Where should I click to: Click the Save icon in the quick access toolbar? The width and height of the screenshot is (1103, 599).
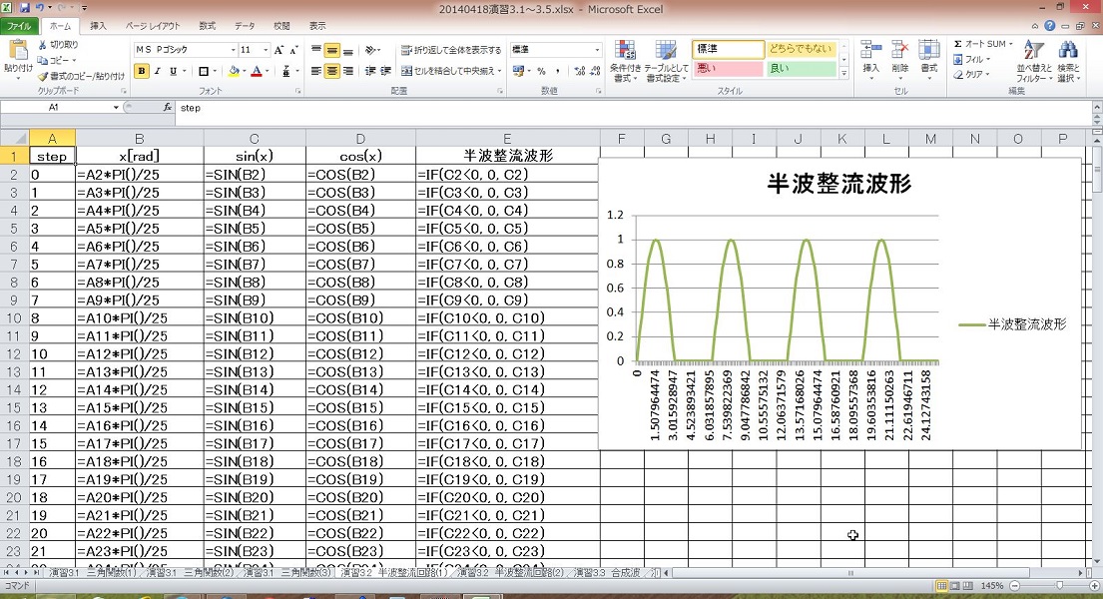25,8
